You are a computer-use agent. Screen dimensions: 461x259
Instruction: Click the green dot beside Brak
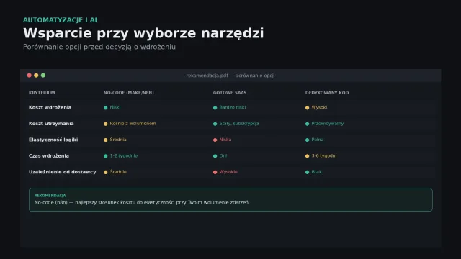[308, 173]
